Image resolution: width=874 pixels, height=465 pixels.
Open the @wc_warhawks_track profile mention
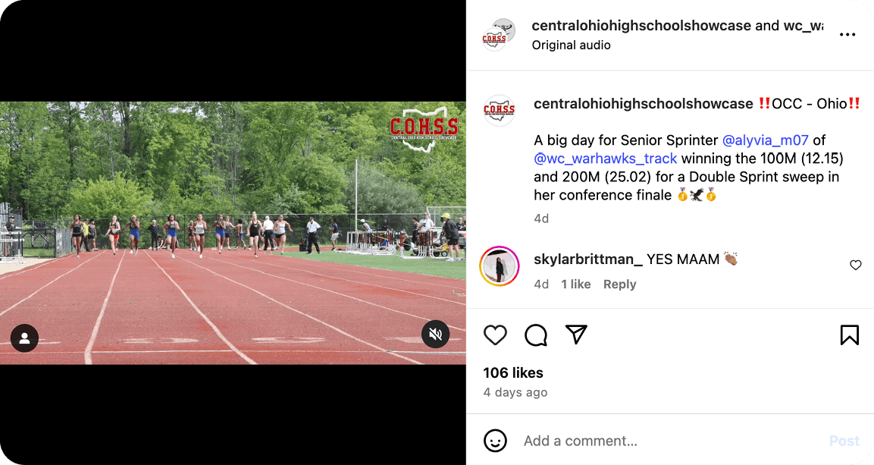coord(606,159)
